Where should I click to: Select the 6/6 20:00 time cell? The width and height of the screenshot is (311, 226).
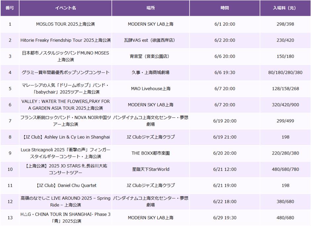225,56
